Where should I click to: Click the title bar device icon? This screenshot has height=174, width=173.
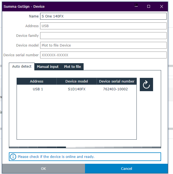pyautogui.click(x=136, y=5)
